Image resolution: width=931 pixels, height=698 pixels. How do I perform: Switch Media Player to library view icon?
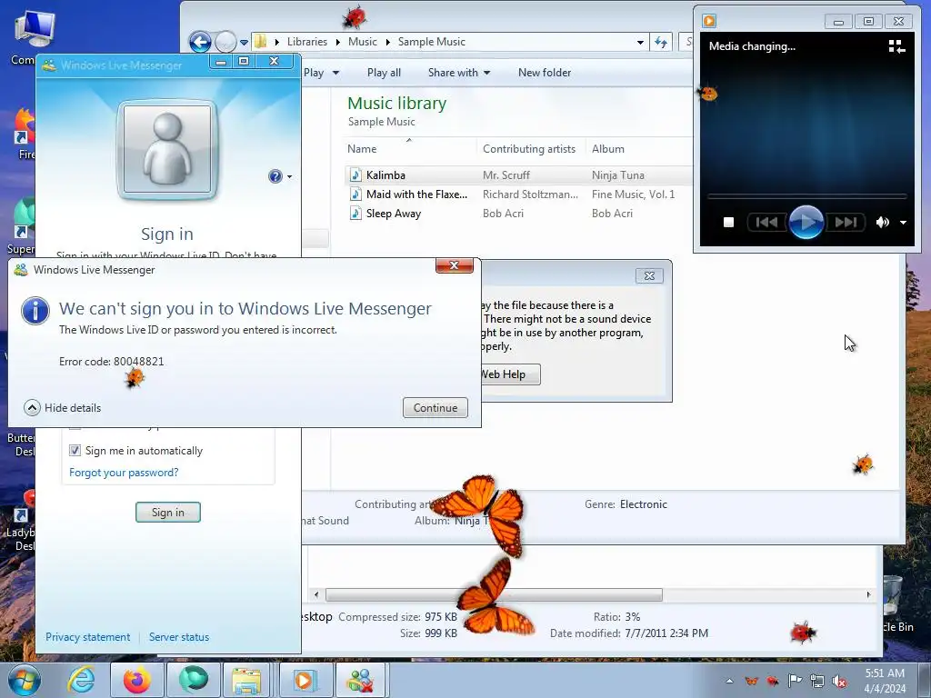coord(896,47)
